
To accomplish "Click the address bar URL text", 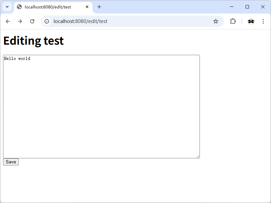I will pos(80,21).
